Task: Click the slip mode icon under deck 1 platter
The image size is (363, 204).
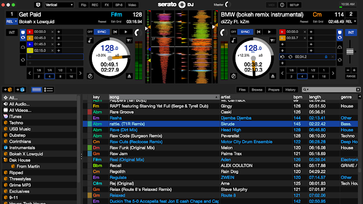Action: pyautogui.click(x=90, y=76)
